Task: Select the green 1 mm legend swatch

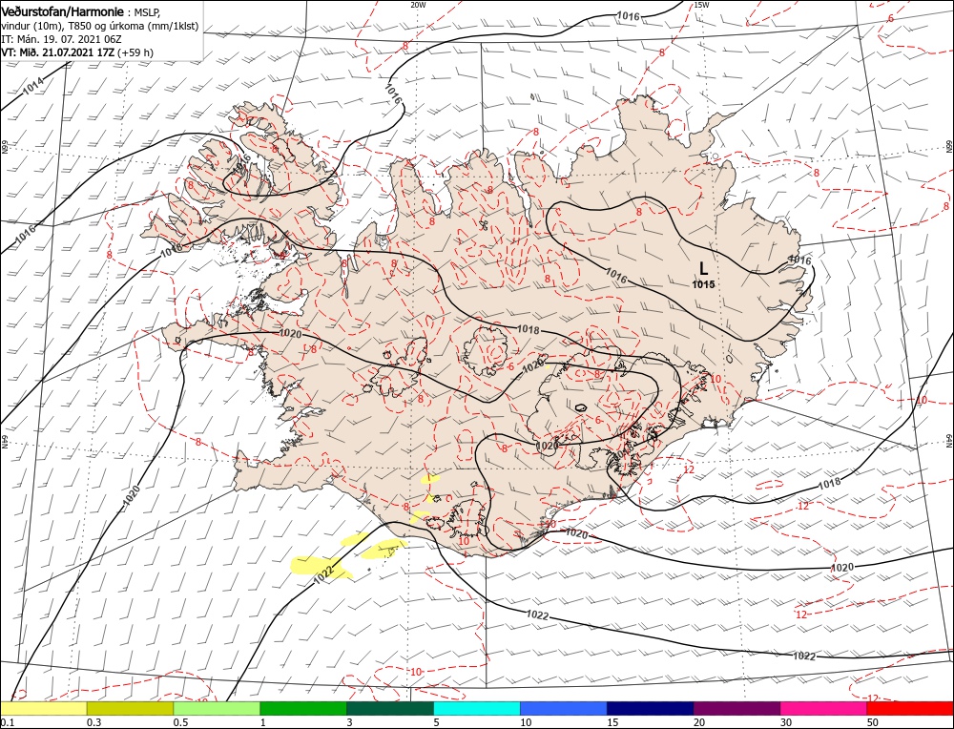Action: [x=303, y=708]
